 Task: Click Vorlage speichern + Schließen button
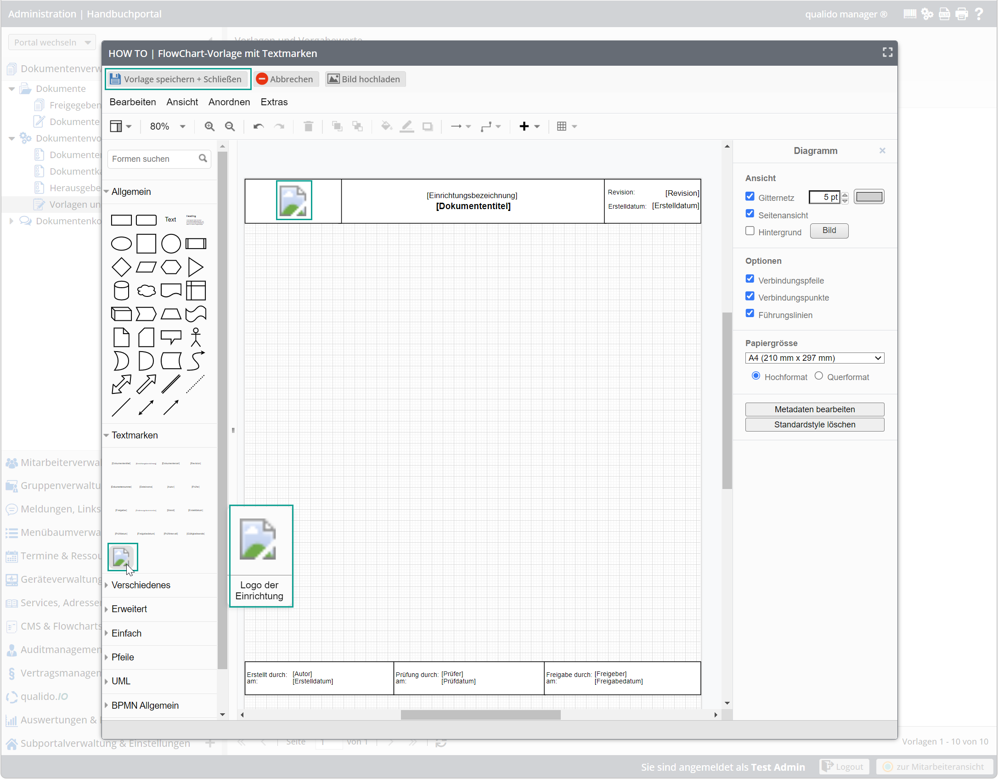pos(177,79)
